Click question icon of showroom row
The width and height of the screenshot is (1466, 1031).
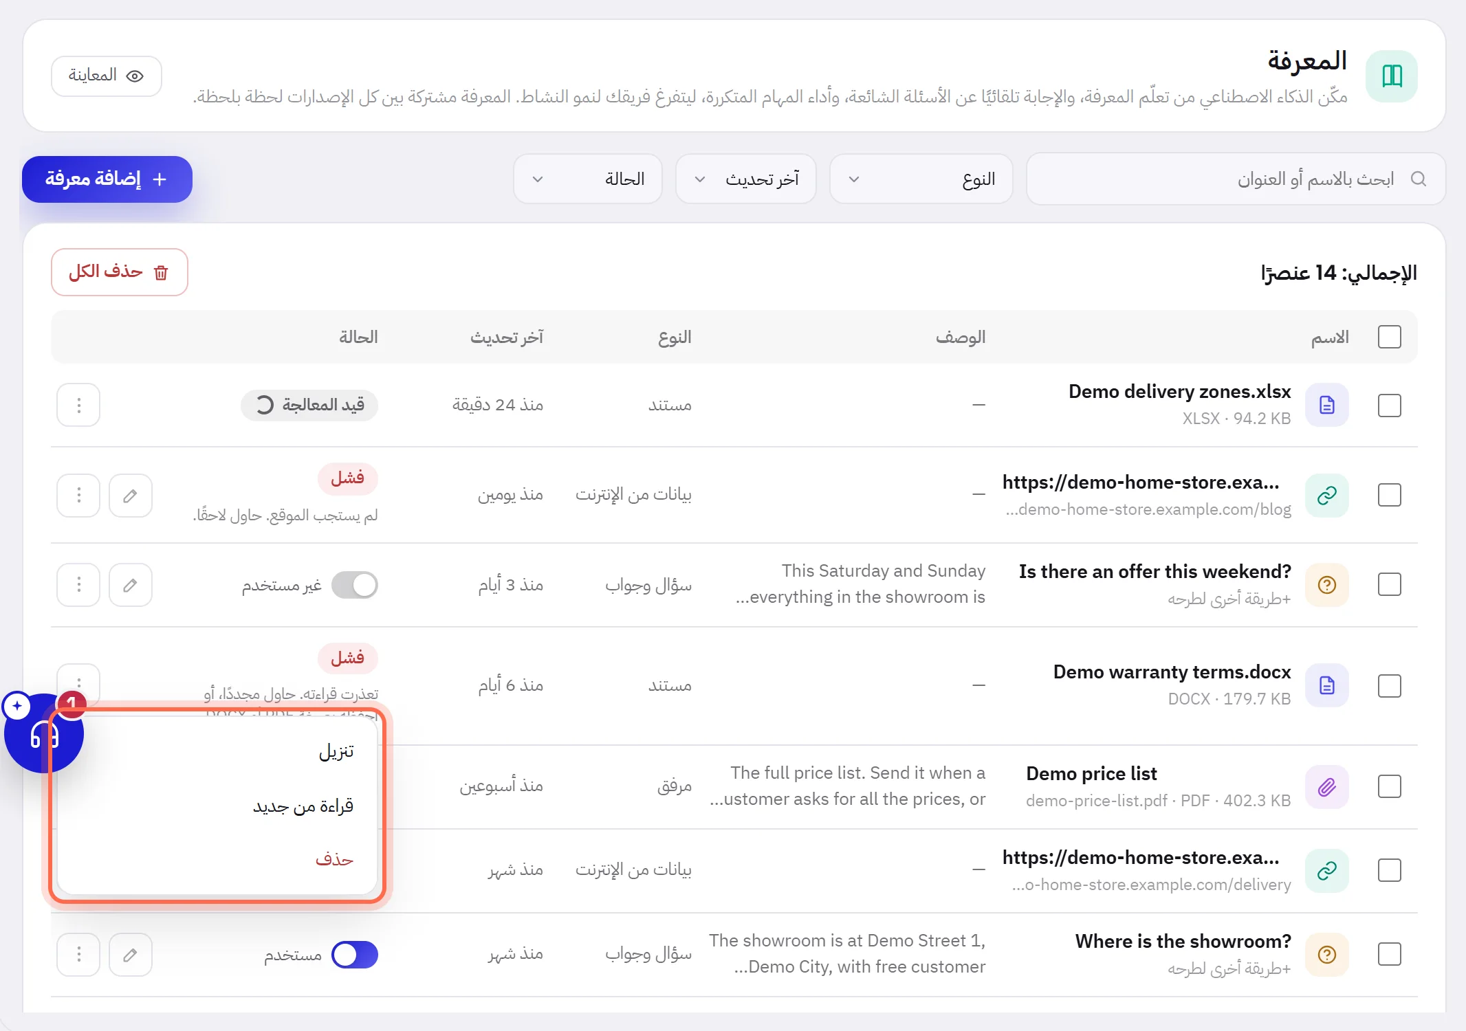pyautogui.click(x=1327, y=955)
